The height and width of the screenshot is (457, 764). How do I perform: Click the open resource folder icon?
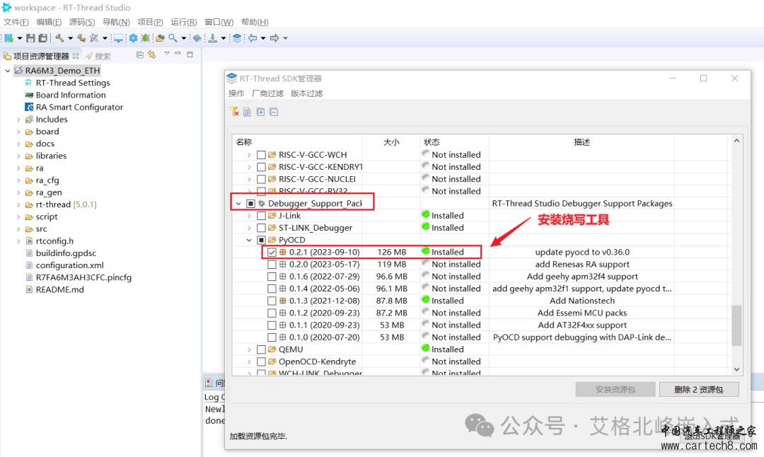[x=160, y=38]
